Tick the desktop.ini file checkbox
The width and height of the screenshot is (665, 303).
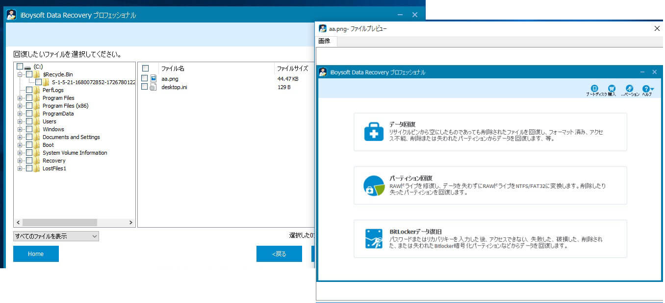(x=144, y=87)
